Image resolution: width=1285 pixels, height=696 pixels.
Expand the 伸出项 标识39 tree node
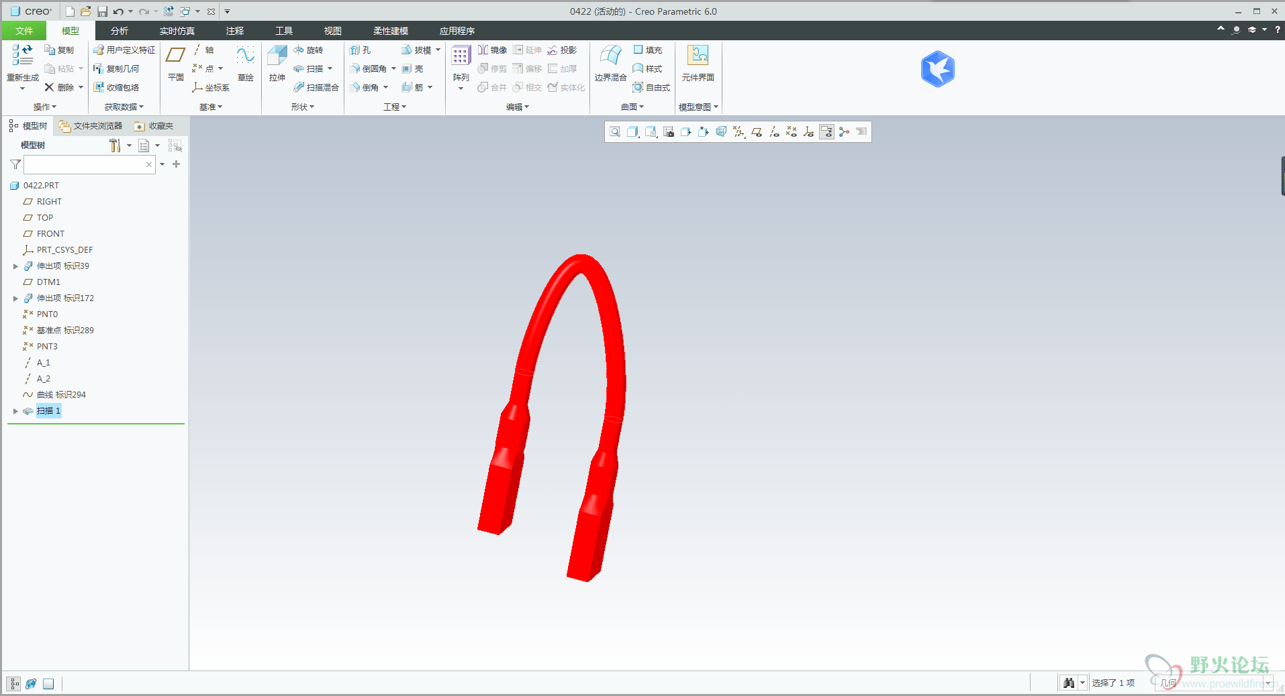click(x=15, y=266)
